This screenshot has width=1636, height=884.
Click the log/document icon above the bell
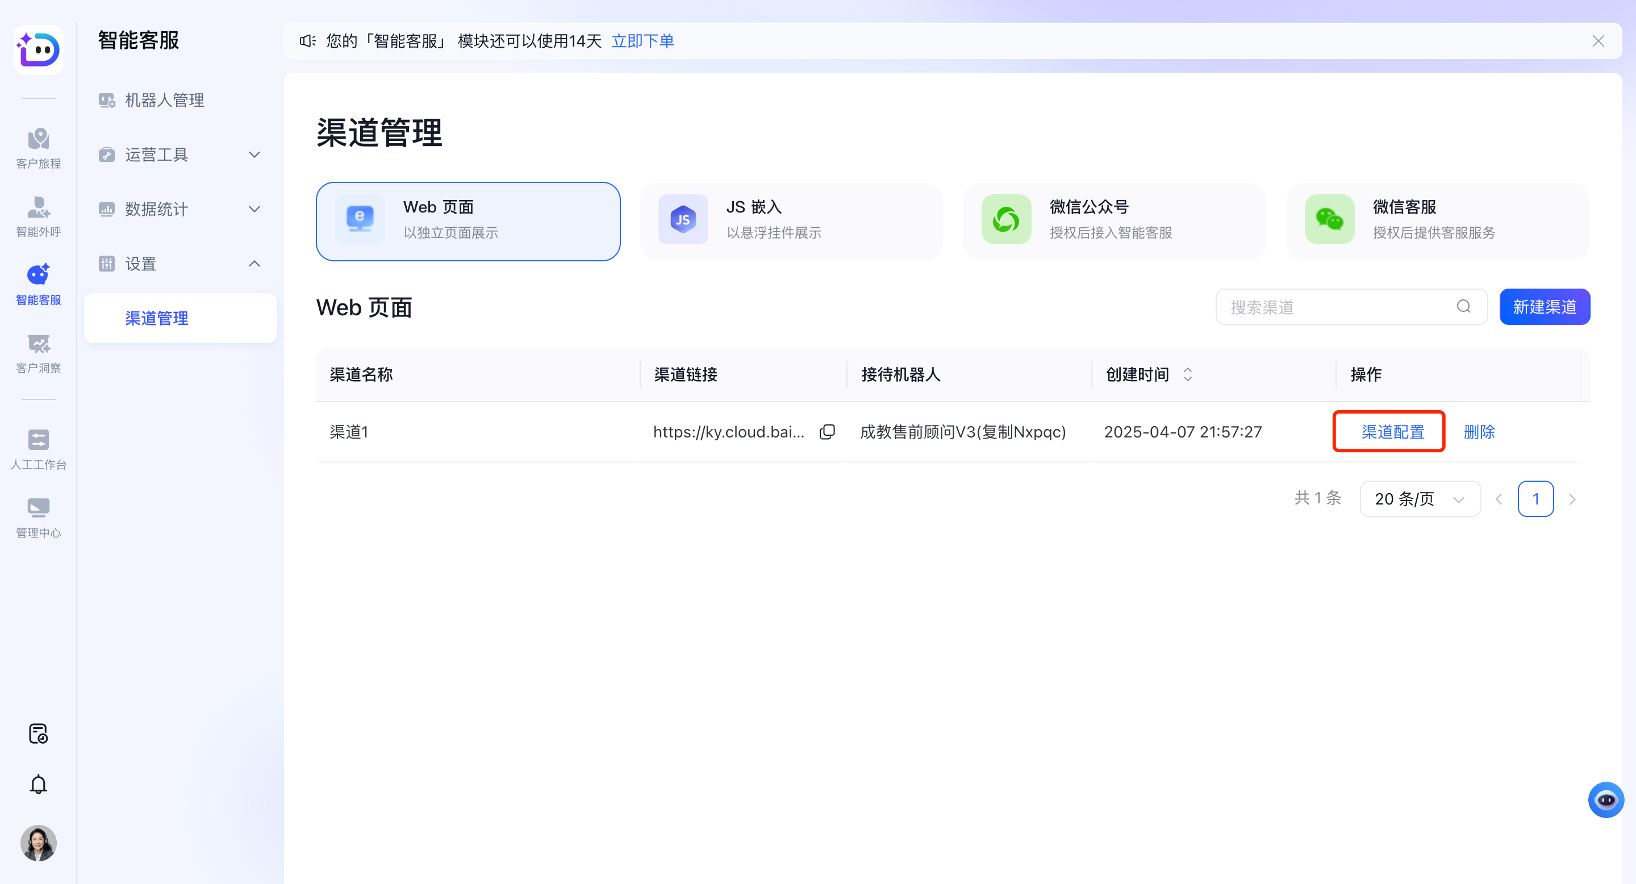38,733
